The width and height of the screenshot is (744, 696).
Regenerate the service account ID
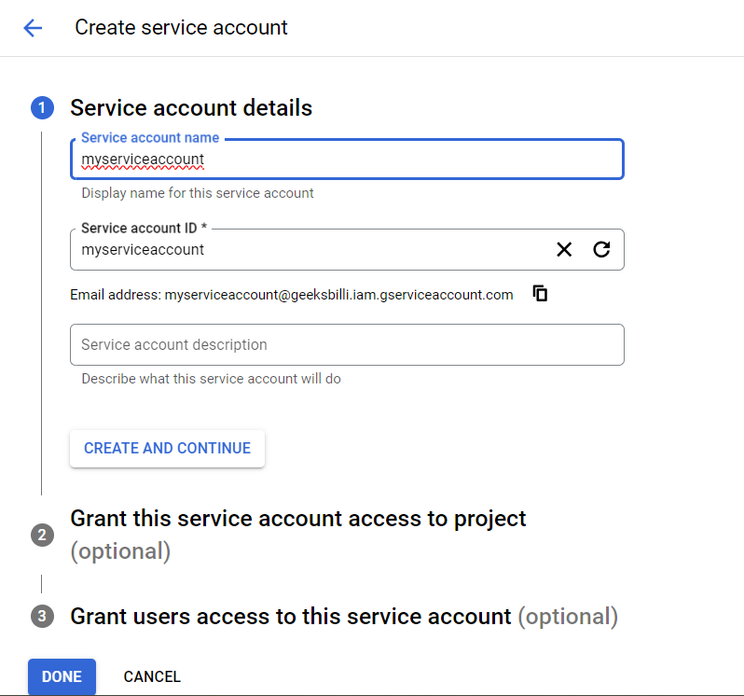coord(602,249)
